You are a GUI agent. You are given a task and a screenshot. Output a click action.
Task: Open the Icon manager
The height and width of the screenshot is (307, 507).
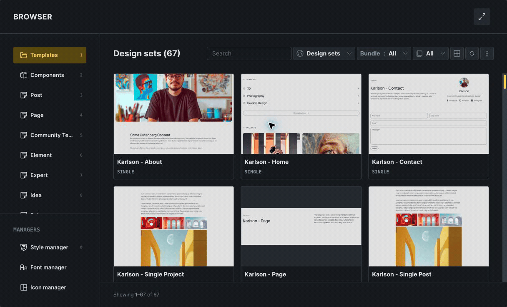tap(50, 287)
